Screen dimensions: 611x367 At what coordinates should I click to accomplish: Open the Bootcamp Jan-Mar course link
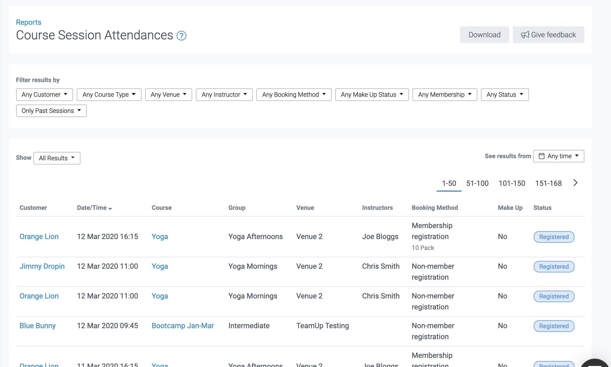tap(183, 326)
